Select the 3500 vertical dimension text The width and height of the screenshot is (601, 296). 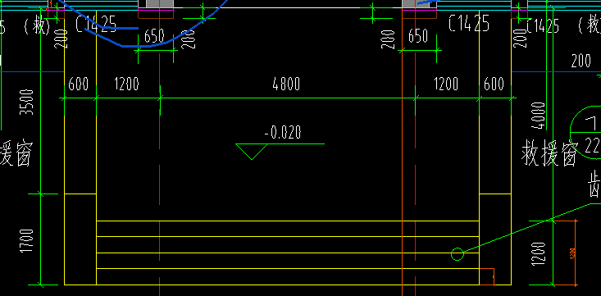click(28, 102)
